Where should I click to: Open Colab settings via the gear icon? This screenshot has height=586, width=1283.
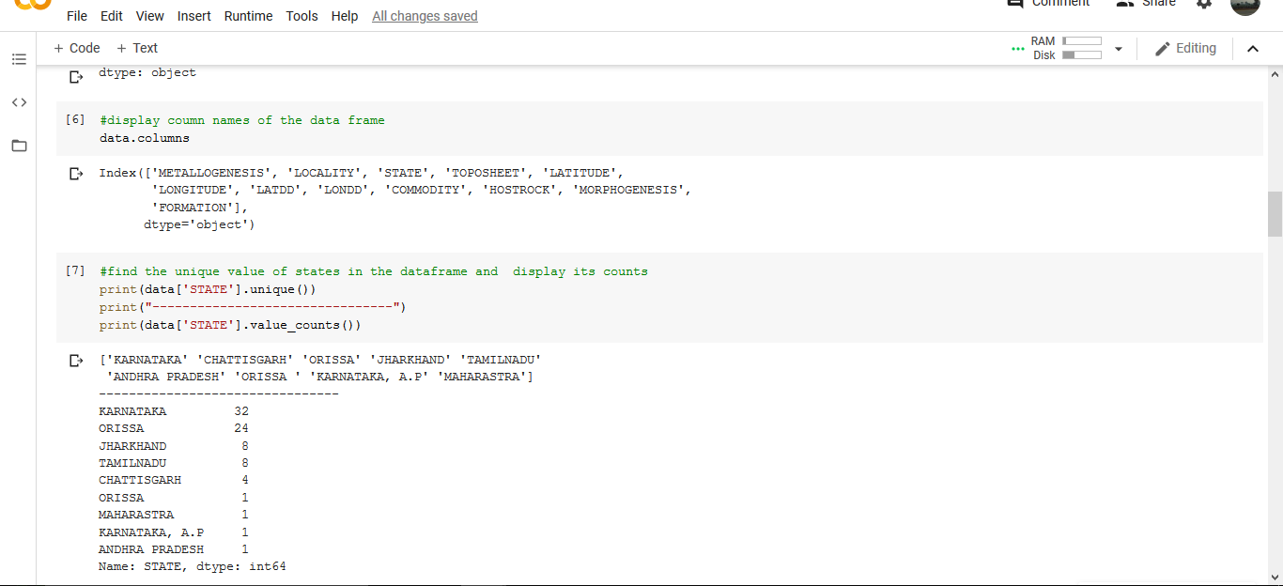pyautogui.click(x=1204, y=5)
